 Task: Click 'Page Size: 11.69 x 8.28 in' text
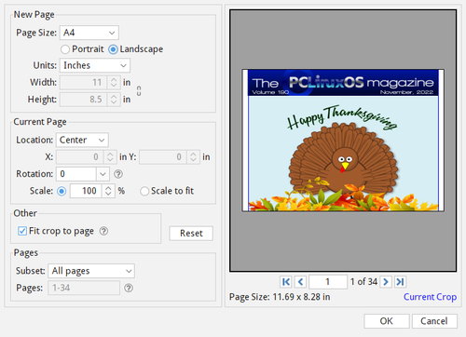(280, 297)
